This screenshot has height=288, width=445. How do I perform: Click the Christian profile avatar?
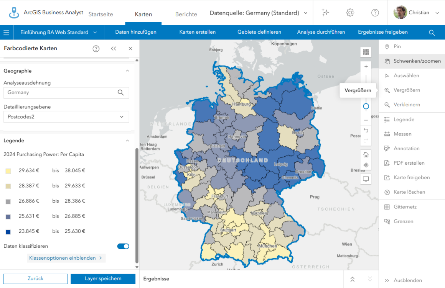[400, 13]
